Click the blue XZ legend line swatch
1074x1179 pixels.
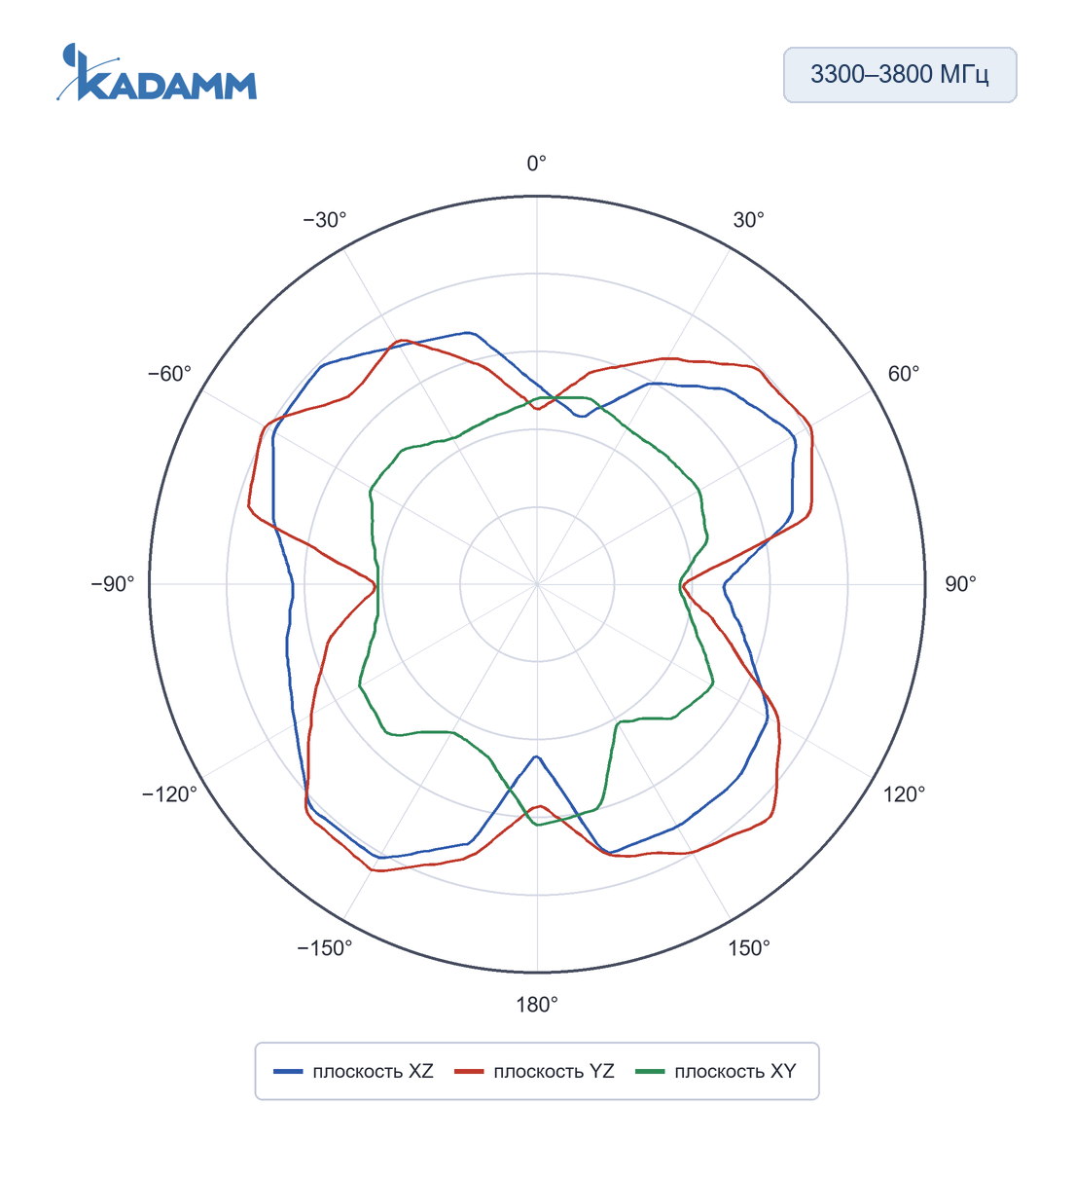tap(289, 1072)
